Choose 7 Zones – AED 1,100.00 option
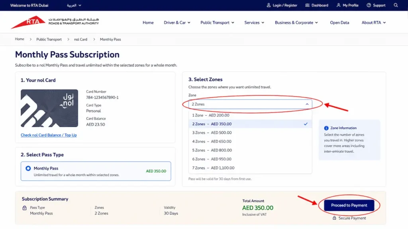Viewport: 408px width, 229px height. point(250,168)
